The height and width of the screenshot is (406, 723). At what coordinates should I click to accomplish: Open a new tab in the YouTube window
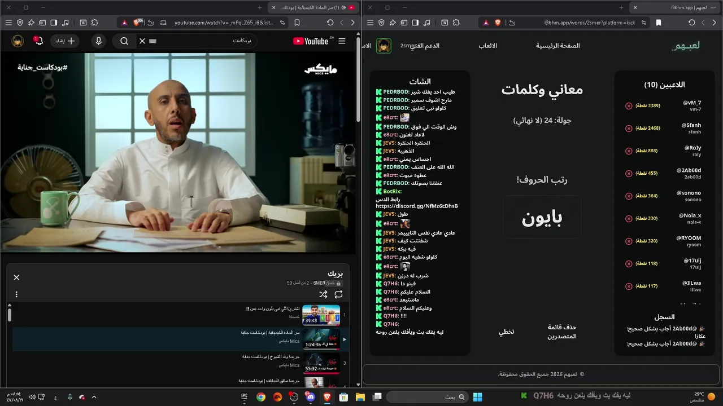(x=260, y=7)
